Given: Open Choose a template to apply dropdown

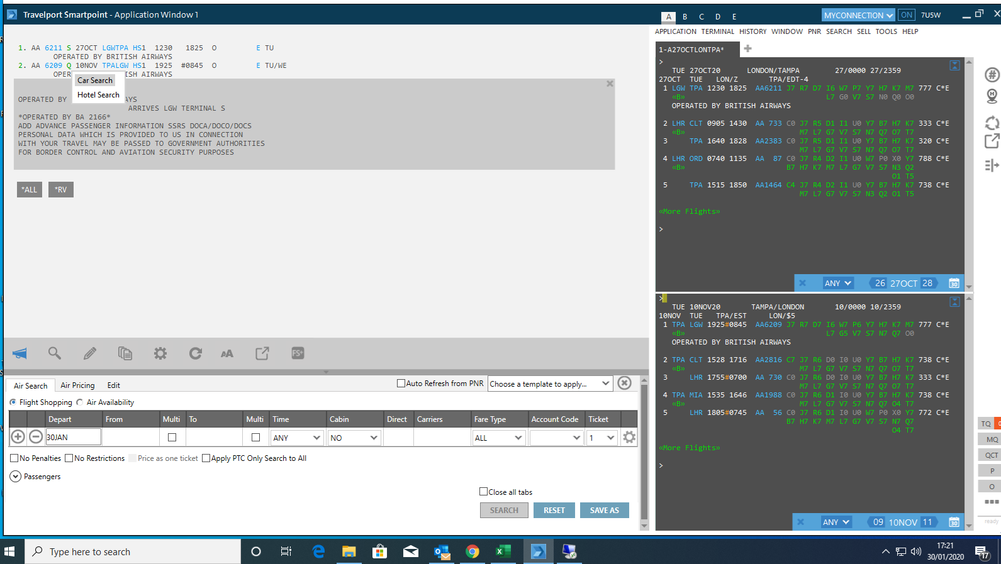Looking at the screenshot, I should coord(550,384).
